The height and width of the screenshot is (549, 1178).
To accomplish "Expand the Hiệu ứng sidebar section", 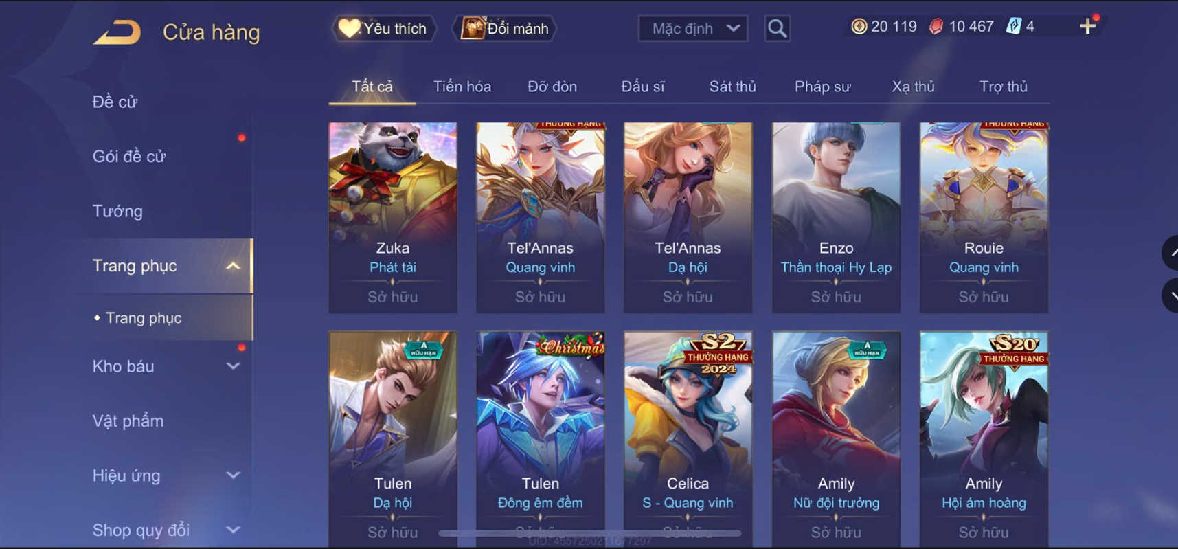I will (233, 475).
